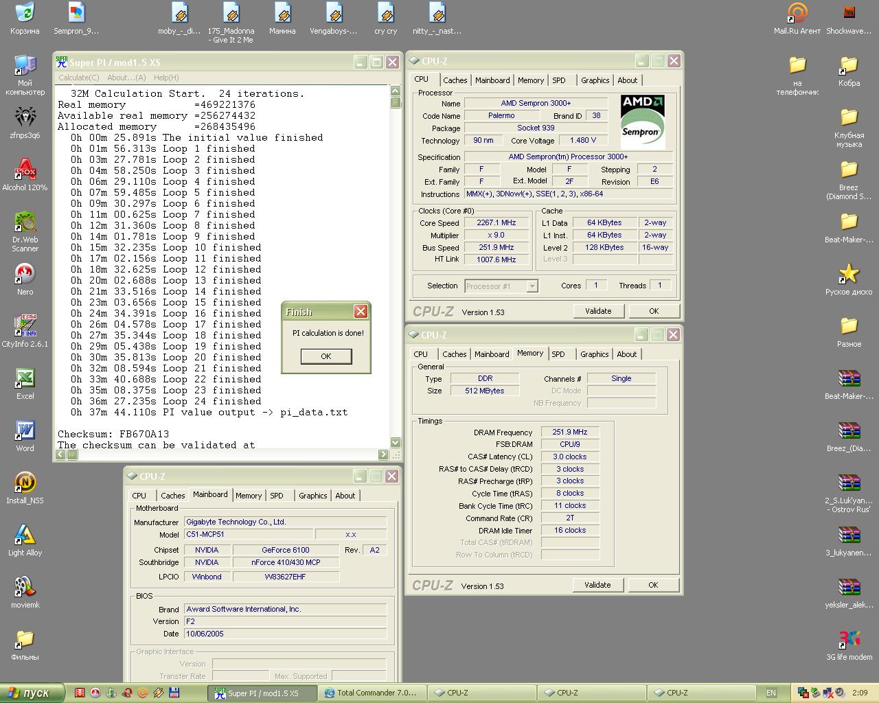Open CityInfo 2.6.1 shortcut
The height and width of the screenshot is (703, 879).
tap(25, 332)
